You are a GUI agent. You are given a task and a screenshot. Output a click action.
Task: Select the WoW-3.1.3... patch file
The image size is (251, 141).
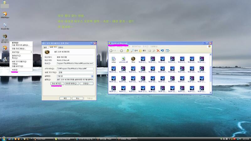click(x=143, y=89)
